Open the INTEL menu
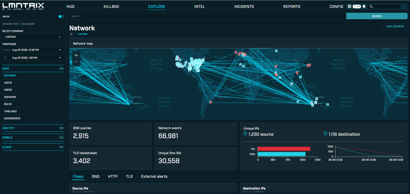This screenshot has height=194, width=410. click(200, 7)
